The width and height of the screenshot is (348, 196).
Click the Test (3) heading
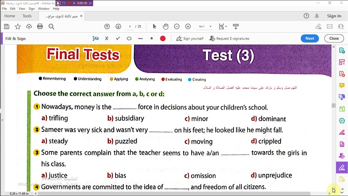coord(228,55)
